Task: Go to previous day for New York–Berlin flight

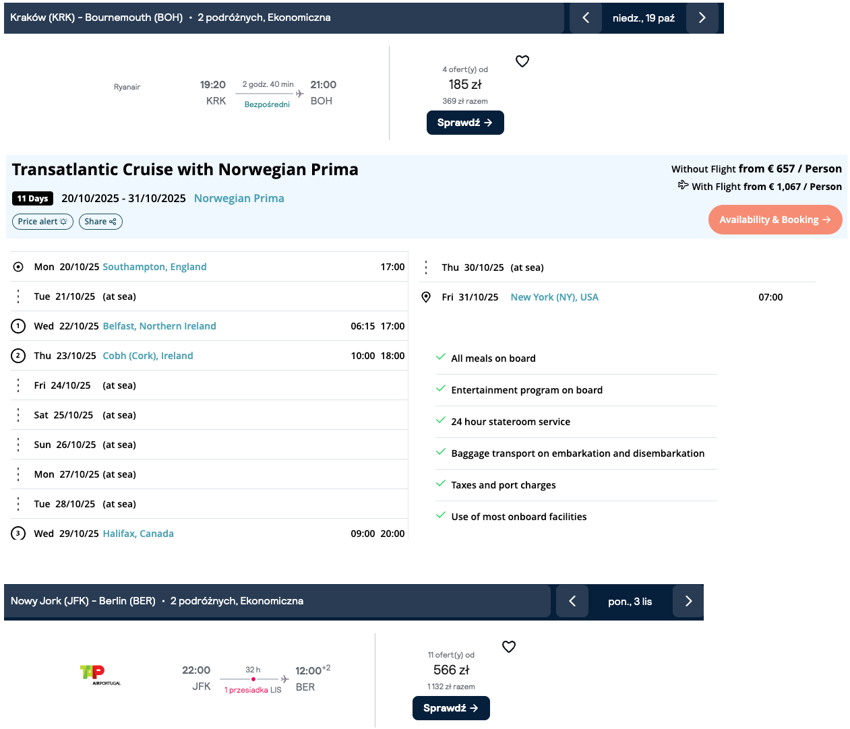Action: click(572, 602)
